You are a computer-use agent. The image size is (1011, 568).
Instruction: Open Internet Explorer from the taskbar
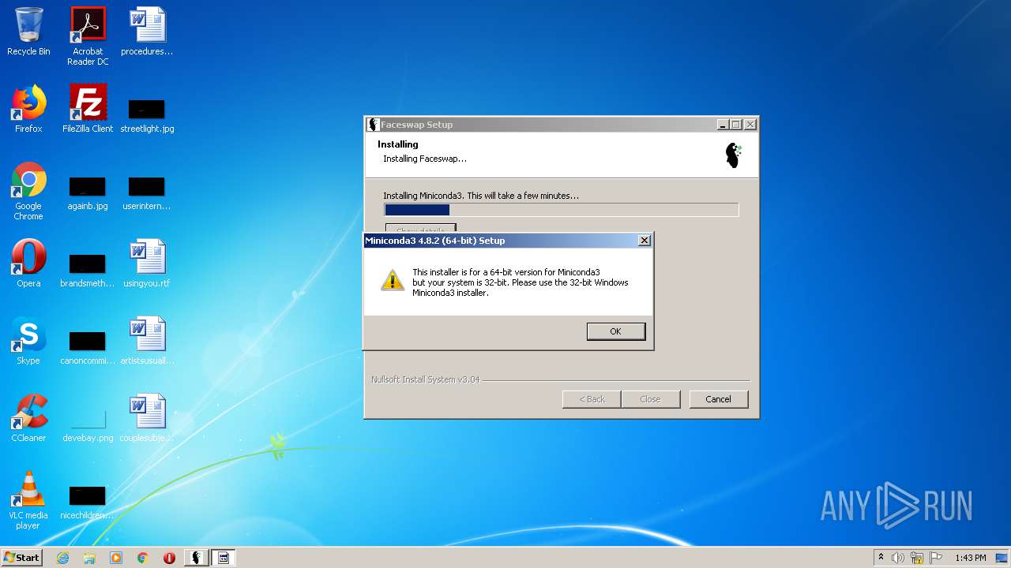click(62, 558)
